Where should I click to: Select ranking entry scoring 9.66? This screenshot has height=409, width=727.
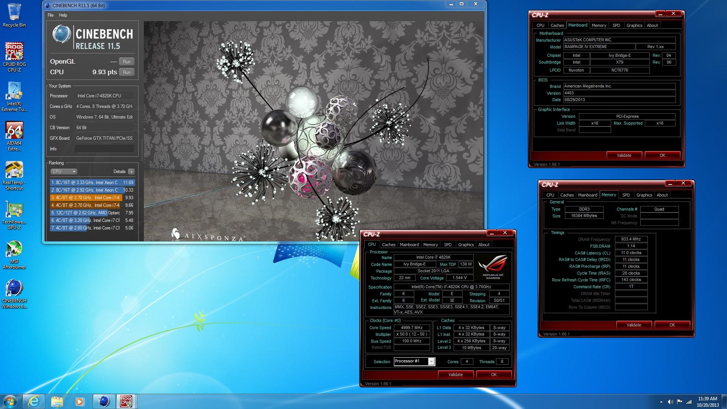coord(92,205)
